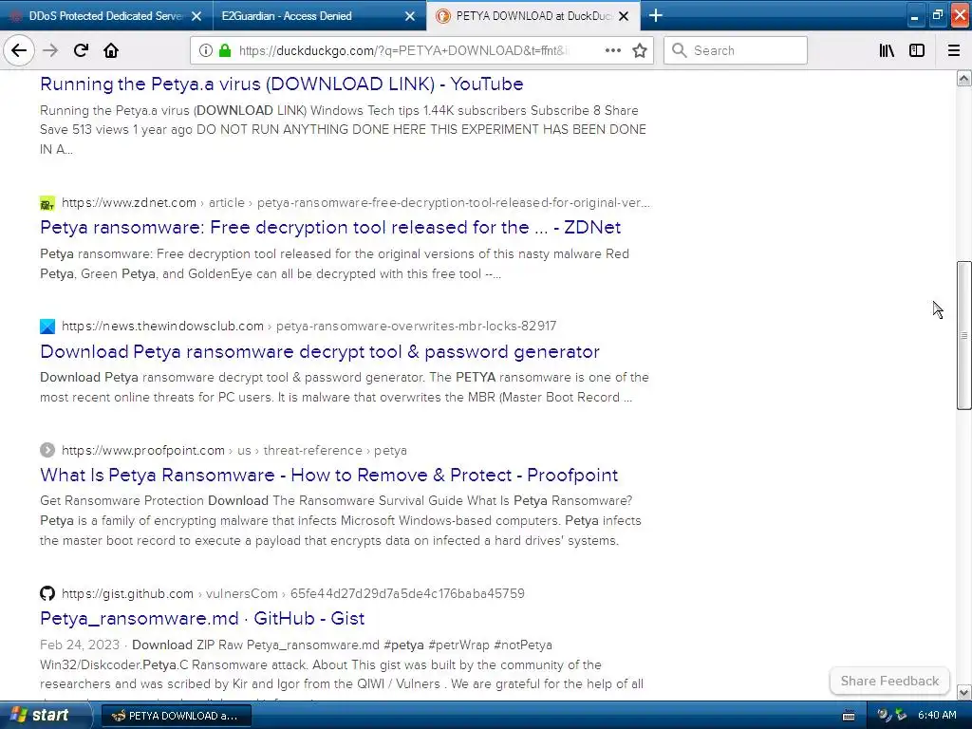Open the ZDNet free decryption tool result
Image resolution: width=972 pixels, height=729 pixels.
tap(329, 227)
